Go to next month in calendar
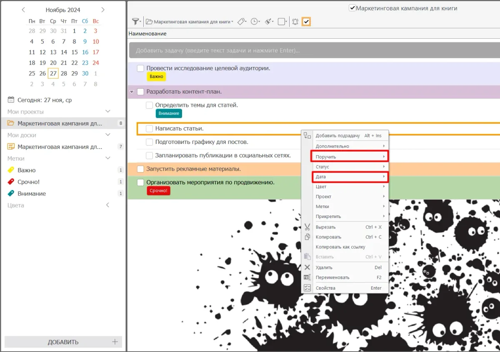The height and width of the screenshot is (352, 500). point(103,10)
